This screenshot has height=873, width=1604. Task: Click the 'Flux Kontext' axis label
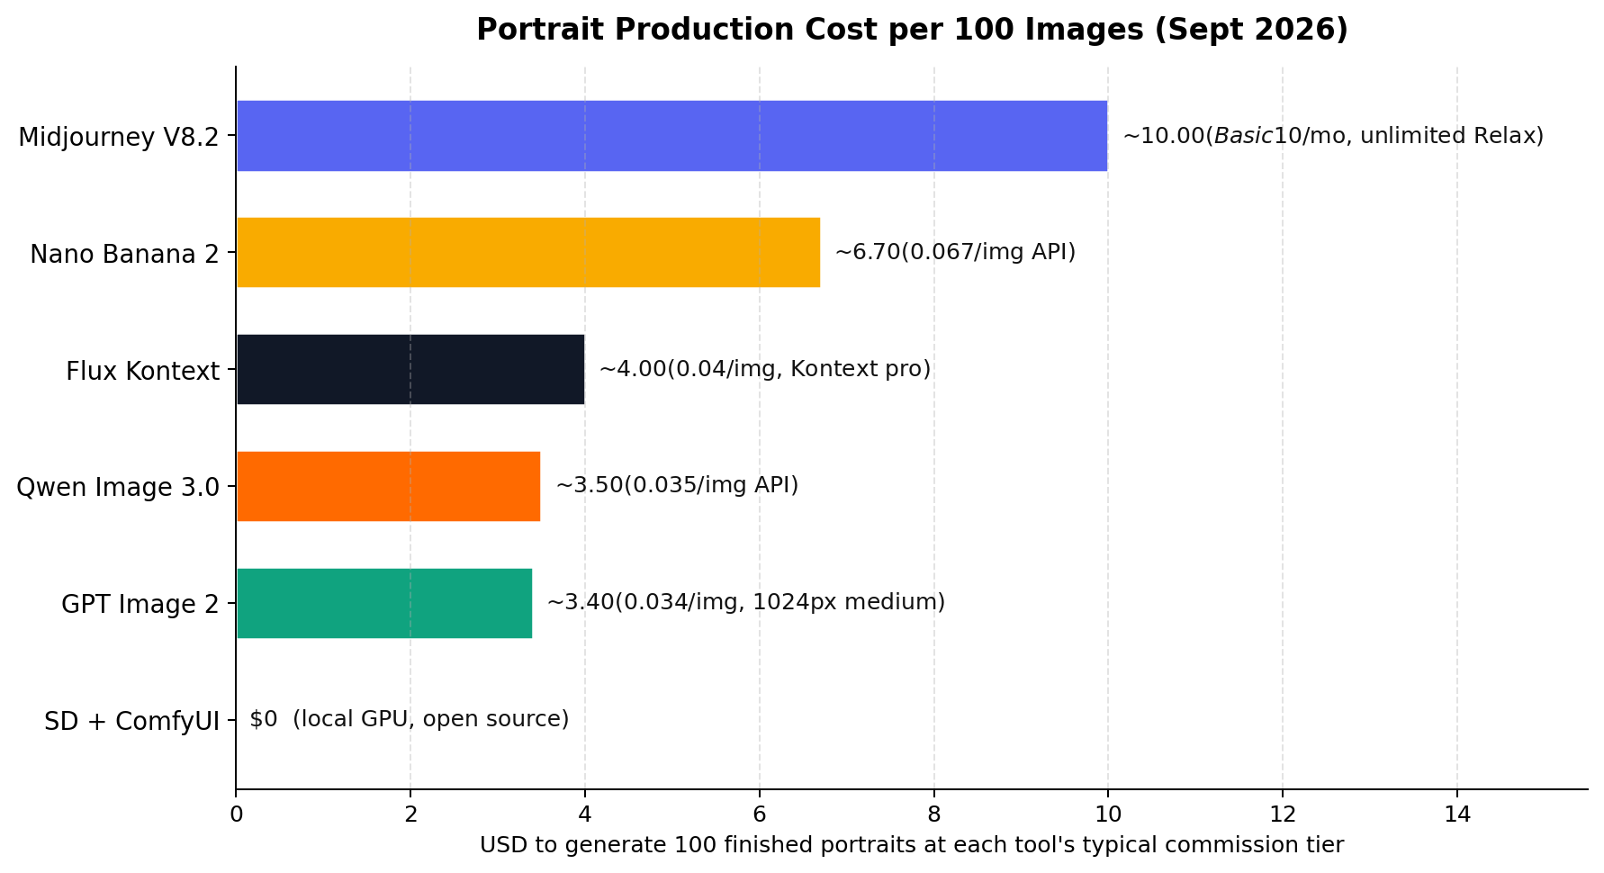pyautogui.click(x=142, y=371)
